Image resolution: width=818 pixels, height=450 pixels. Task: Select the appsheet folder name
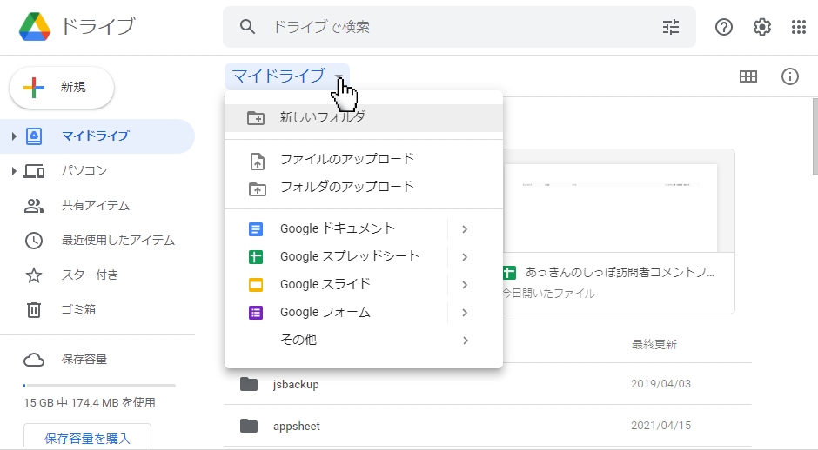click(297, 426)
